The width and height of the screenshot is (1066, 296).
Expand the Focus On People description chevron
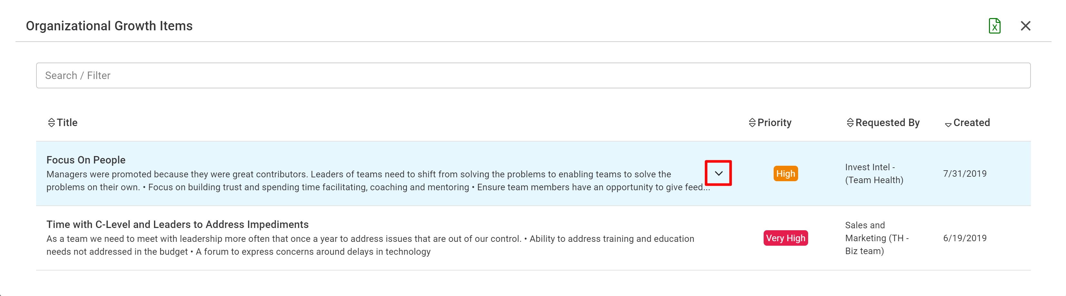pyautogui.click(x=719, y=173)
